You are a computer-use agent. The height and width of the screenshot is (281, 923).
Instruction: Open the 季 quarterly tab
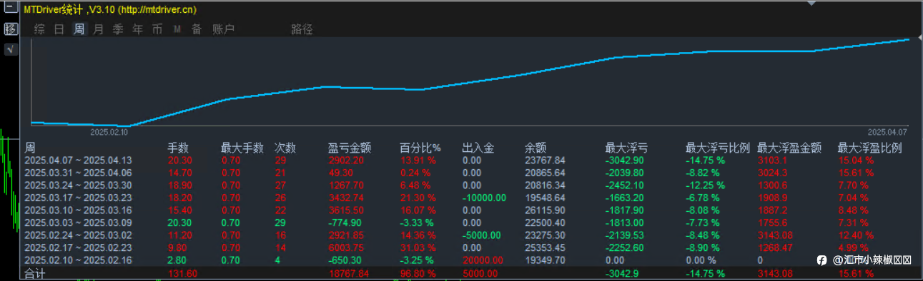click(118, 29)
